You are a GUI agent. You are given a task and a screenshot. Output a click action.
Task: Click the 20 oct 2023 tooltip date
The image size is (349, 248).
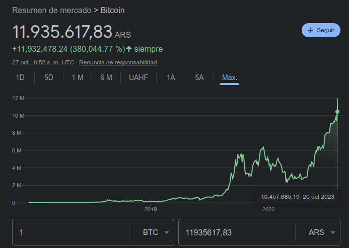point(318,197)
